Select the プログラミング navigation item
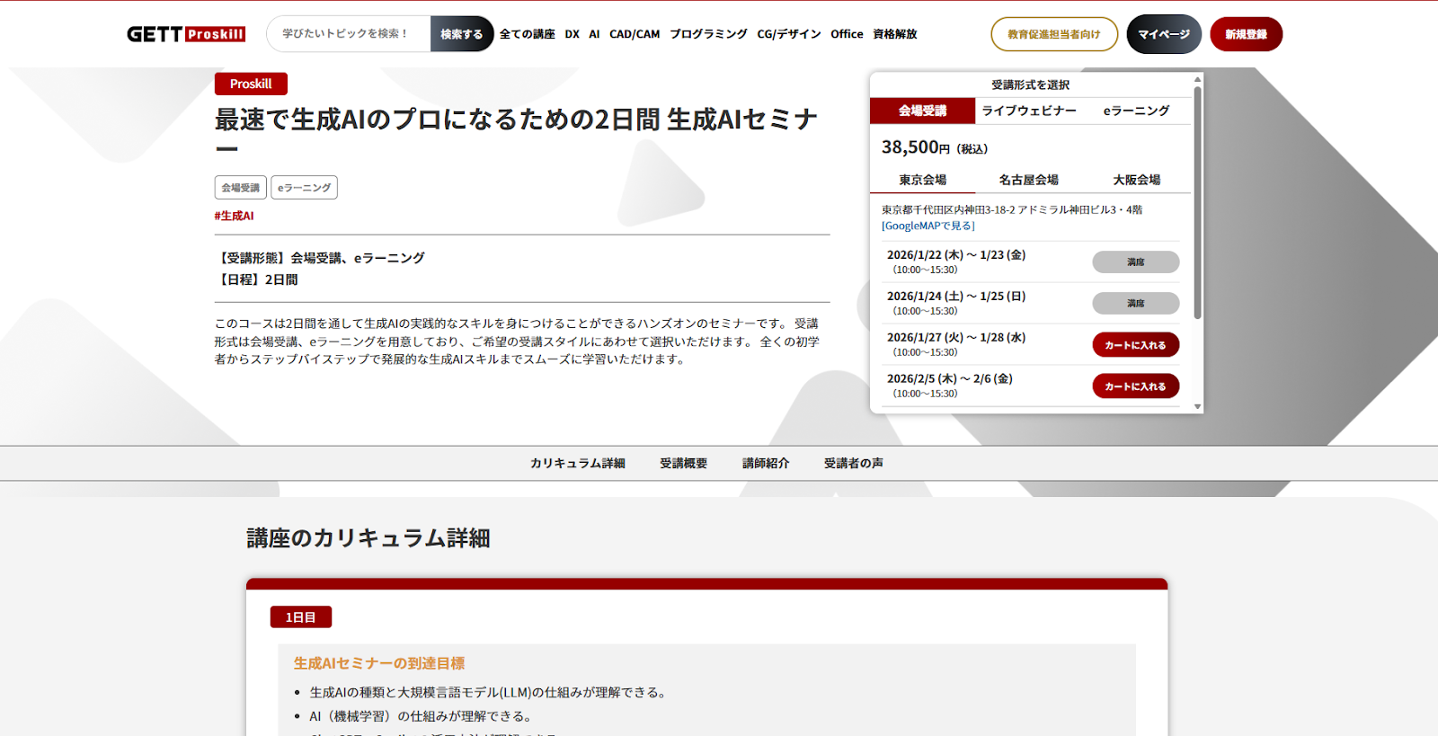1438x736 pixels. tap(707, 34)
